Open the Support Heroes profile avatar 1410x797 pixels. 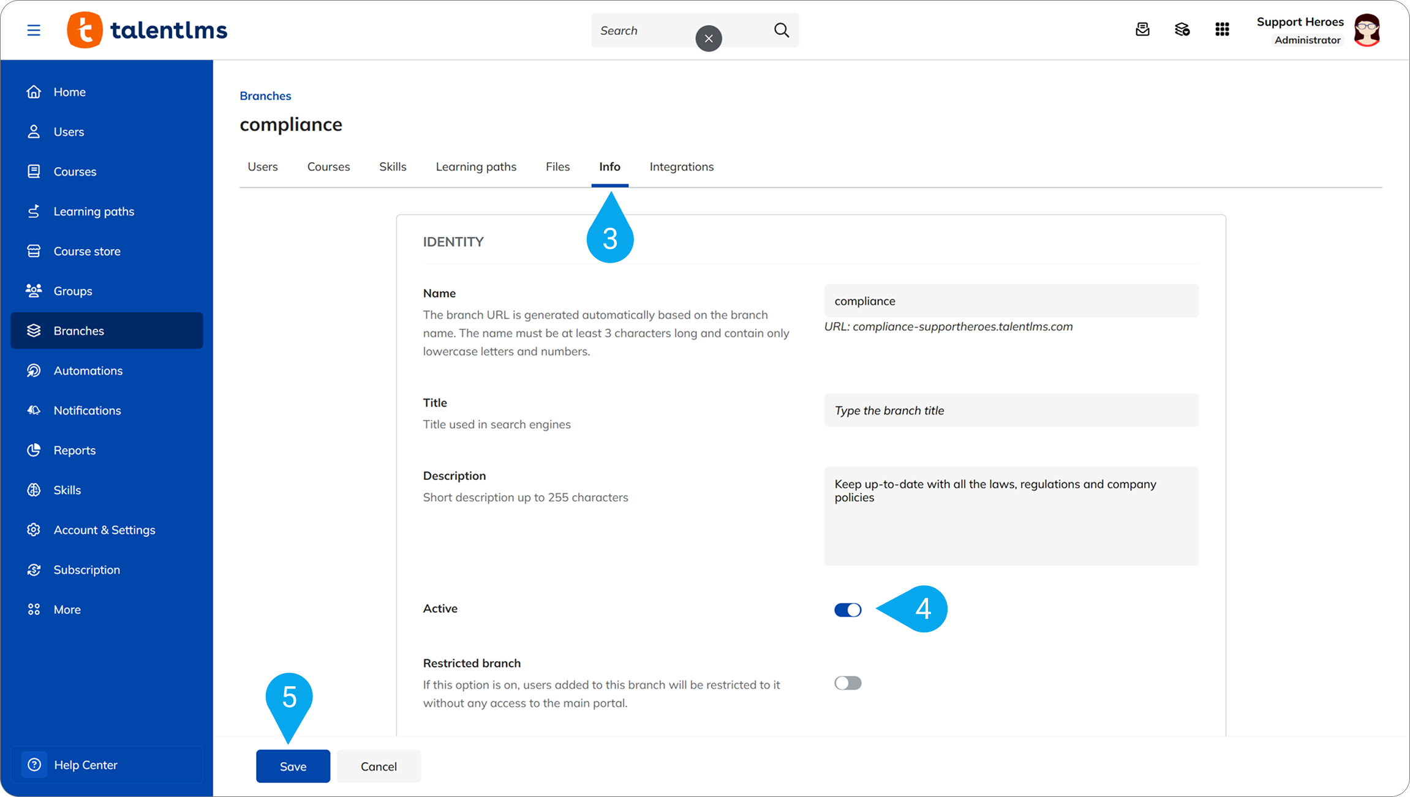tap(1367, 30)
